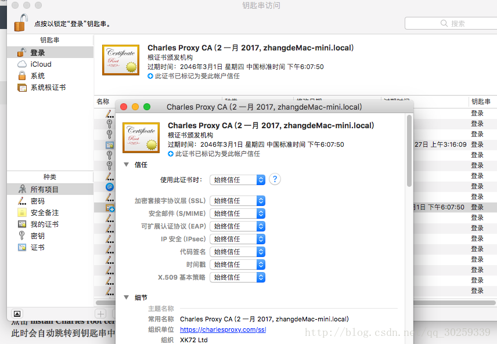497x344 pixels.
Task: Open the SSL trust dropdown
Action: click(237, 201)
